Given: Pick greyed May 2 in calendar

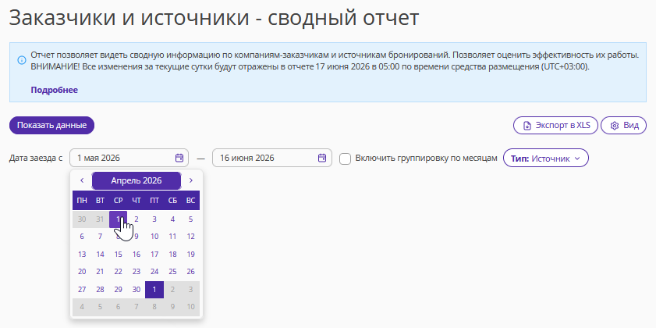Looking at the screenshot, I should click(x=172, y=290).
